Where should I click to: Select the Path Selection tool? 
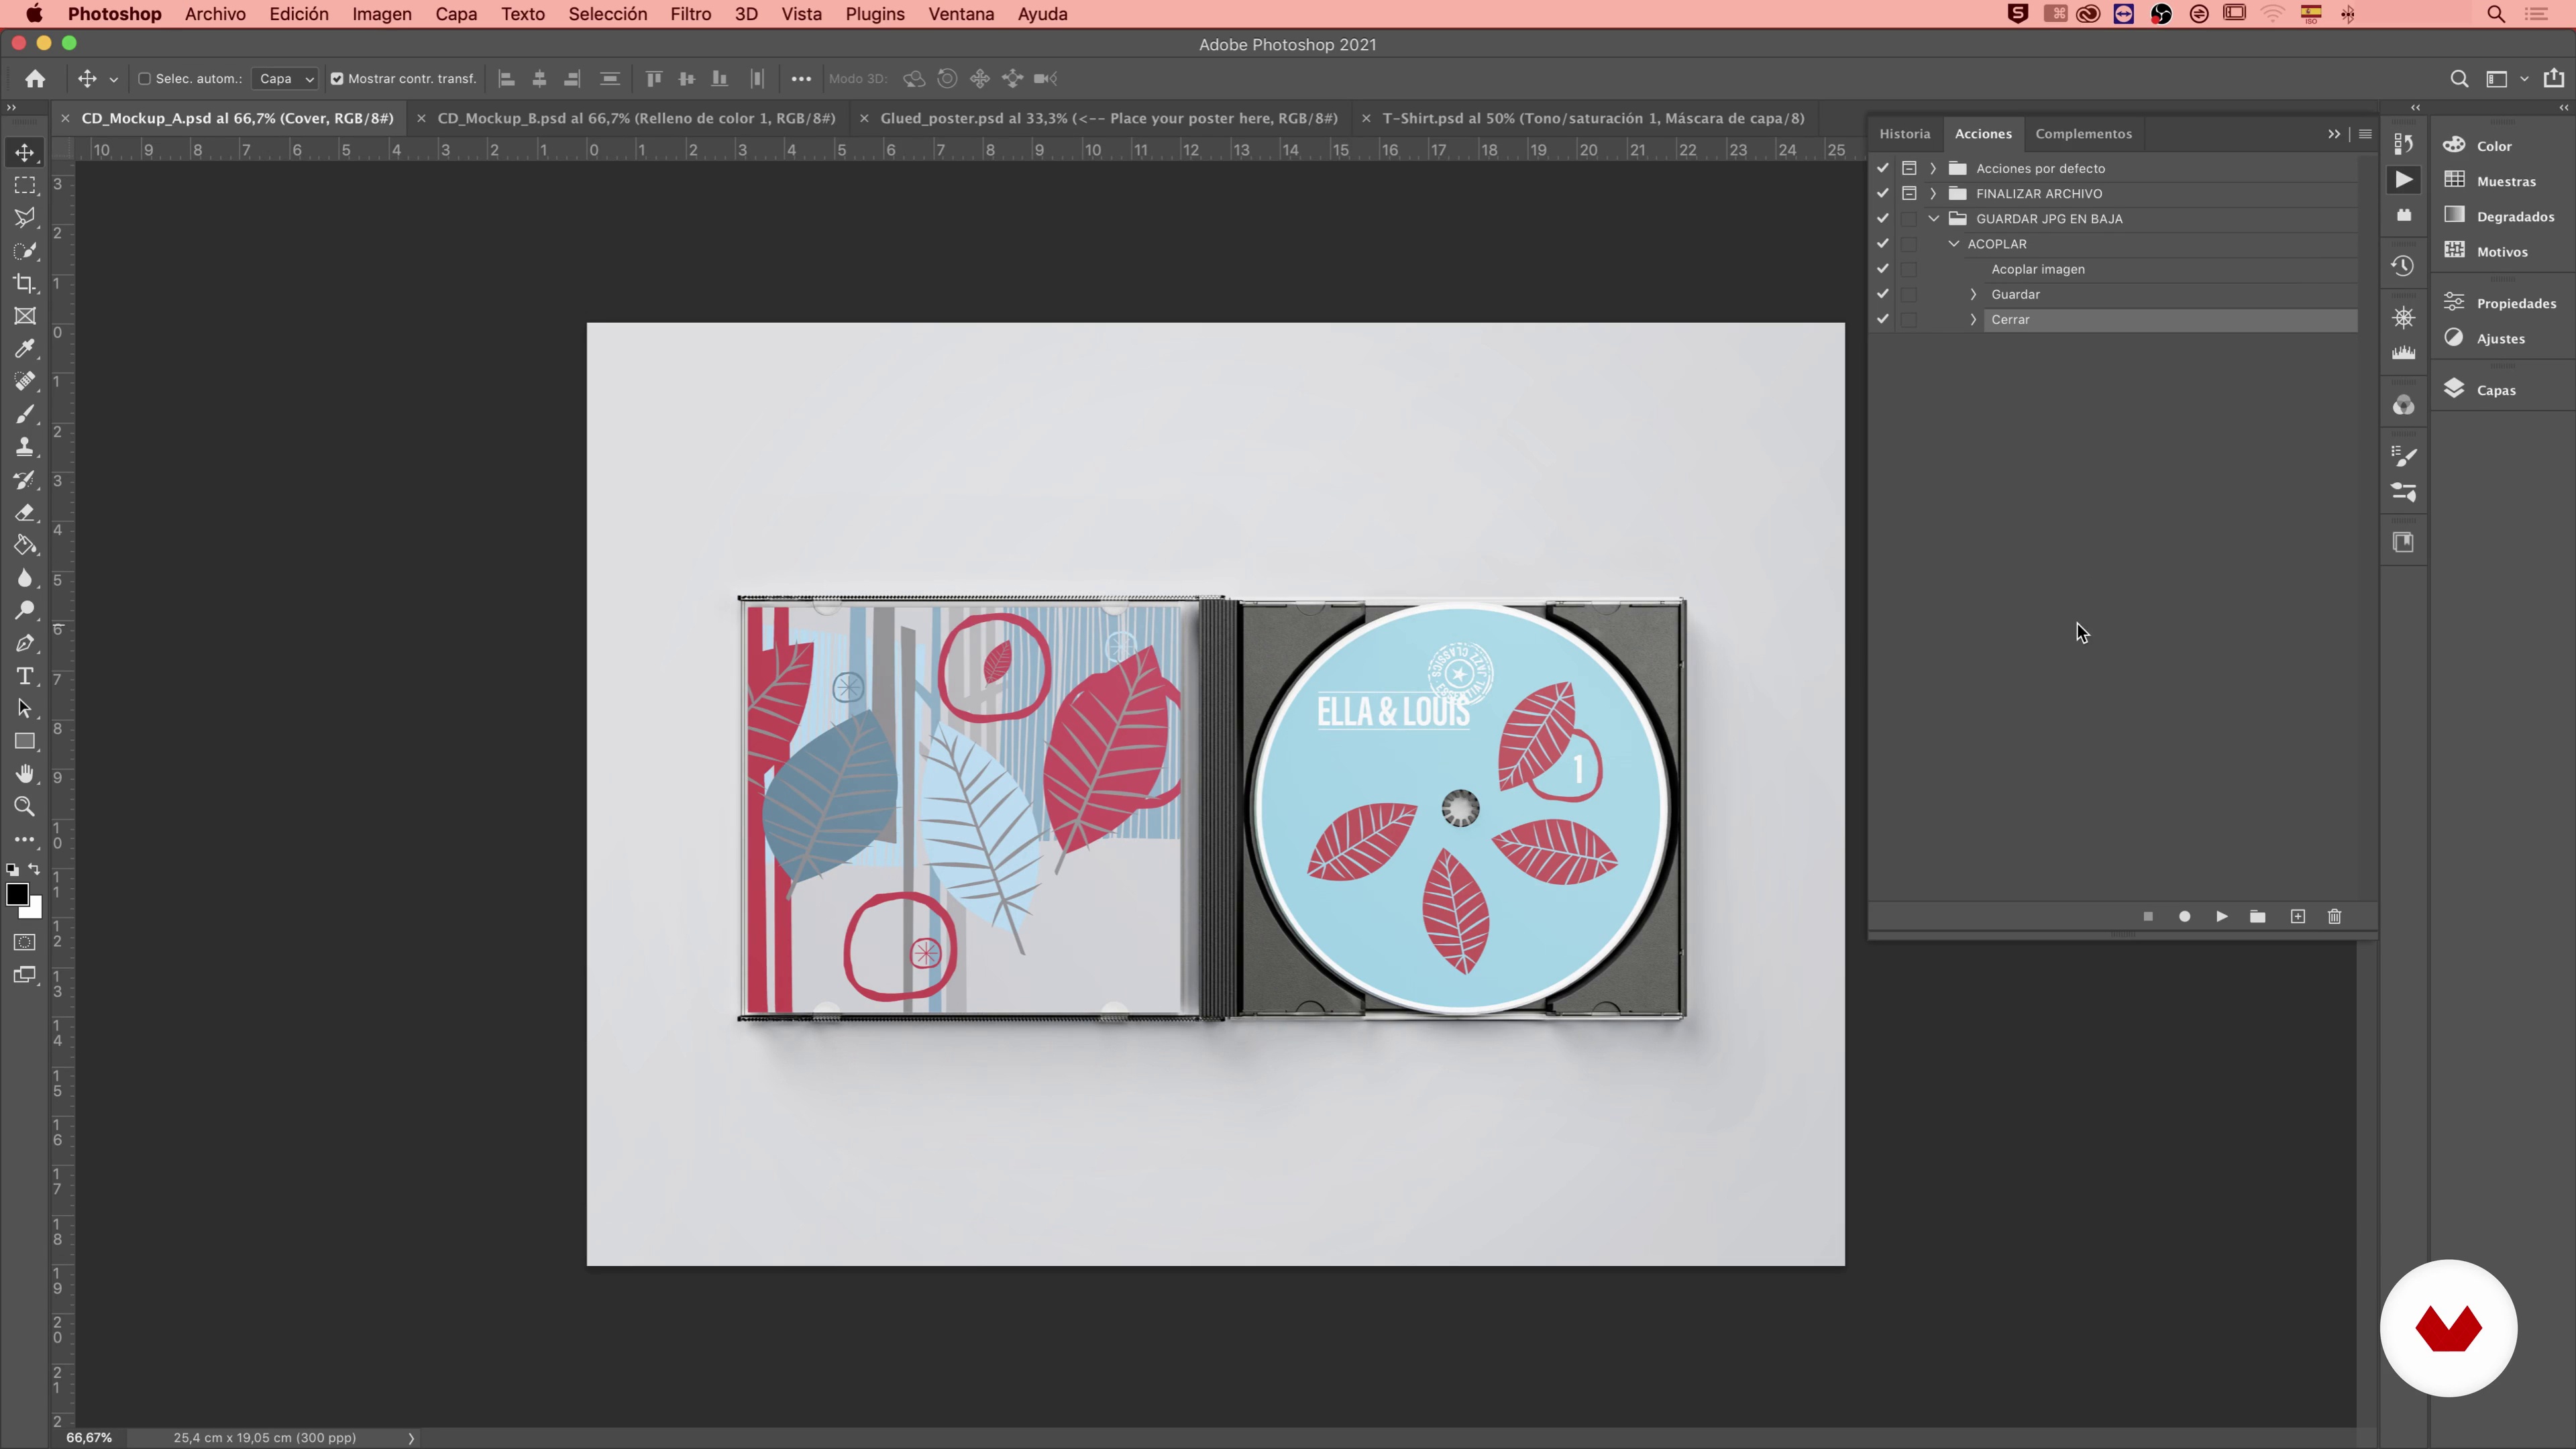tap(25, 709)
